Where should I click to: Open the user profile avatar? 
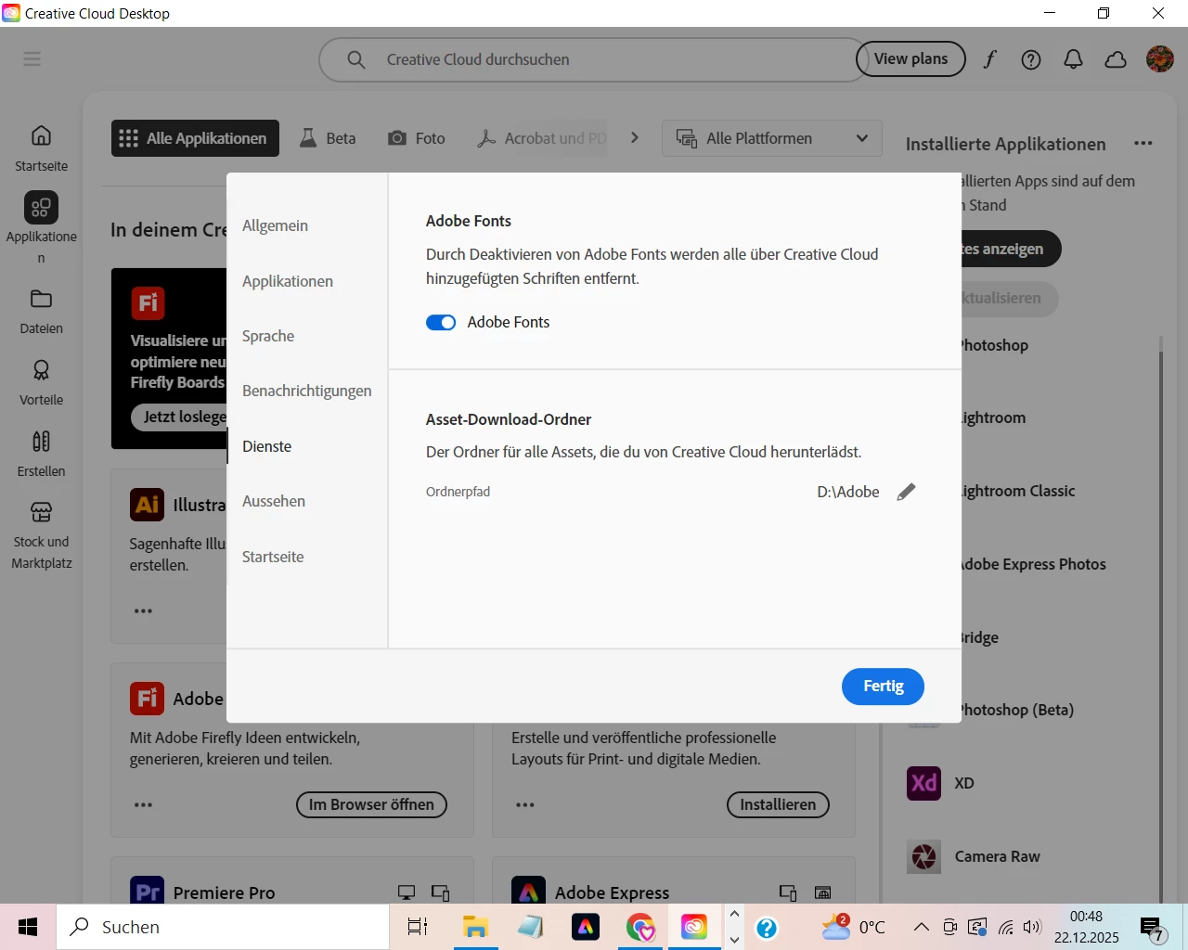[1160, 59]
